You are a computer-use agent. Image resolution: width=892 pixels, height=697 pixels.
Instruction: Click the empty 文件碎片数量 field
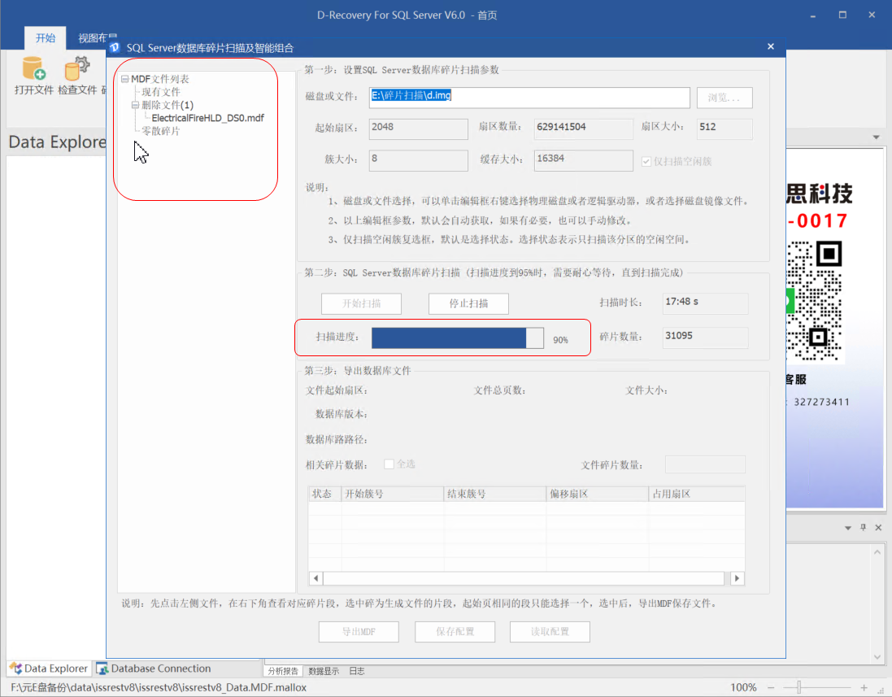(705, 464)
